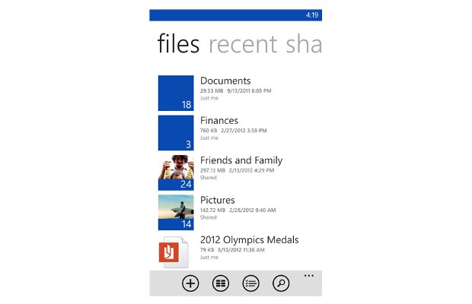
Task: Tap the 79 KB details line
Action: (x=232, y=249)
